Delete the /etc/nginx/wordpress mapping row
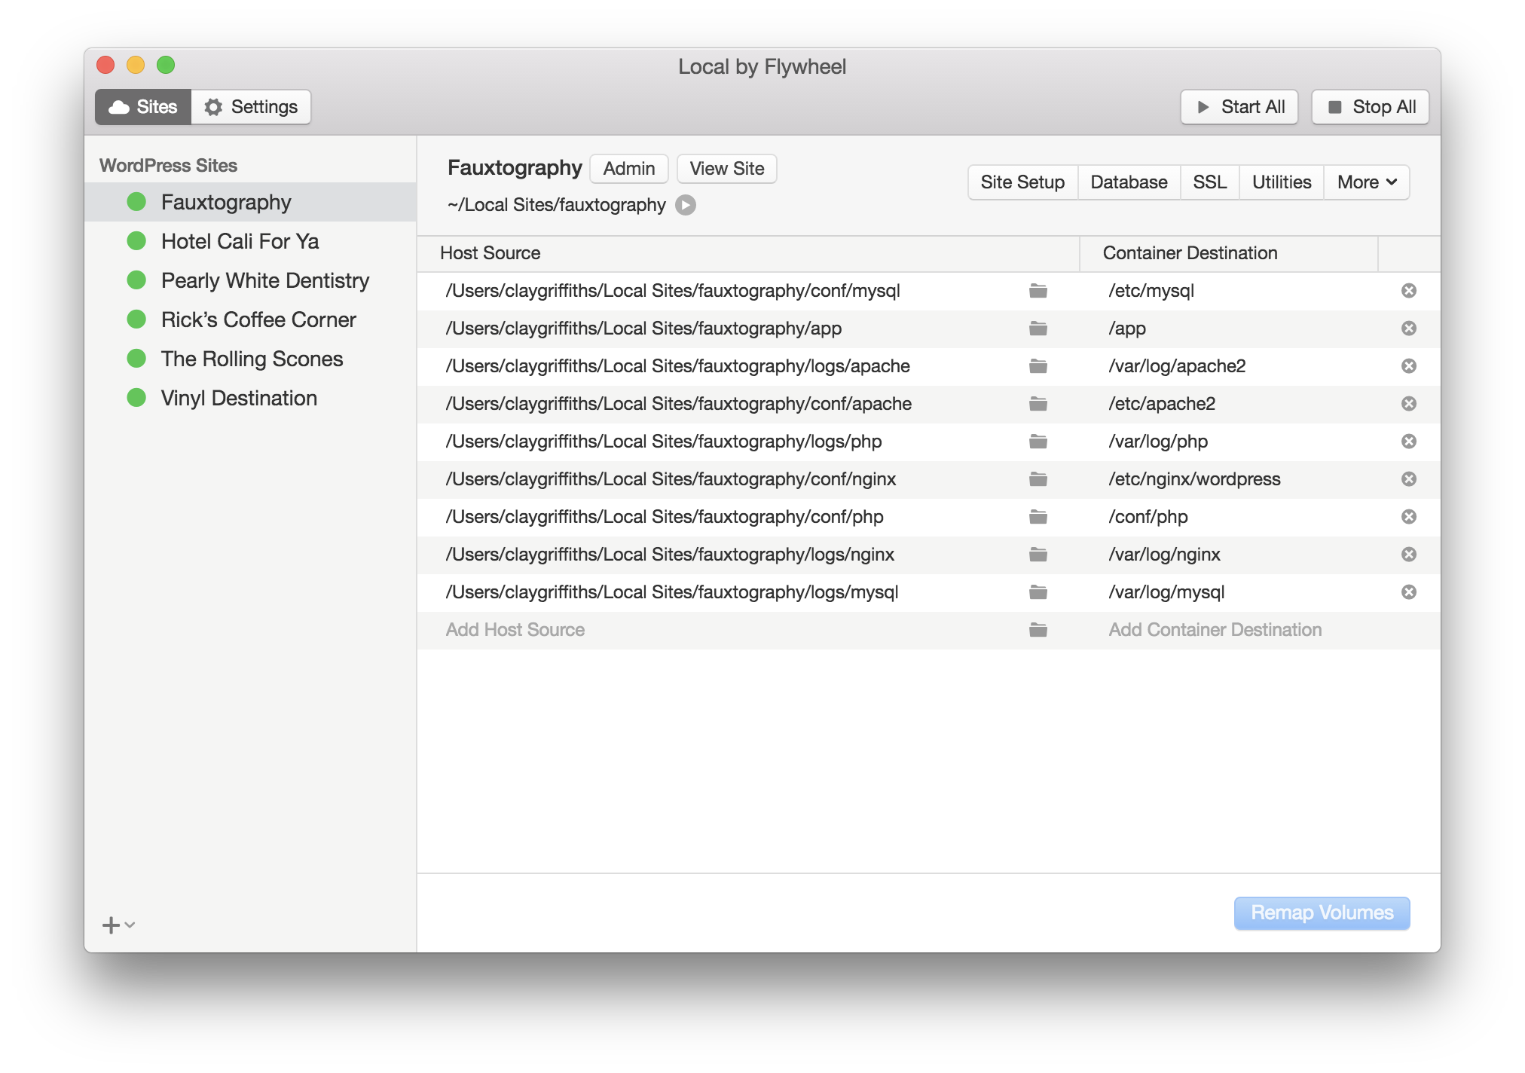This screenshot has width=1525, height=1073. (1408, 479)
